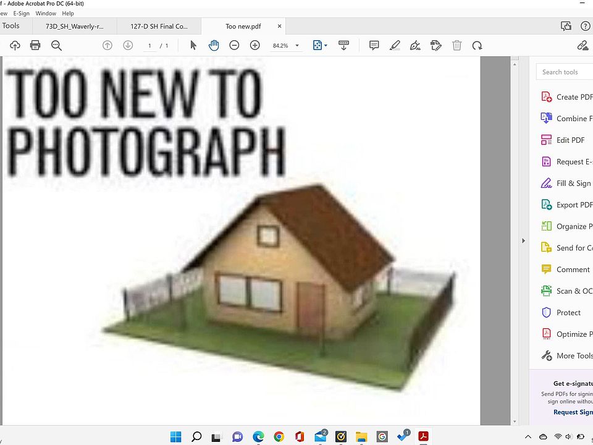The height and width of the screenshot is (445, 593).
Task: Activate the Hand pan tool
Action: coord(214,45)
